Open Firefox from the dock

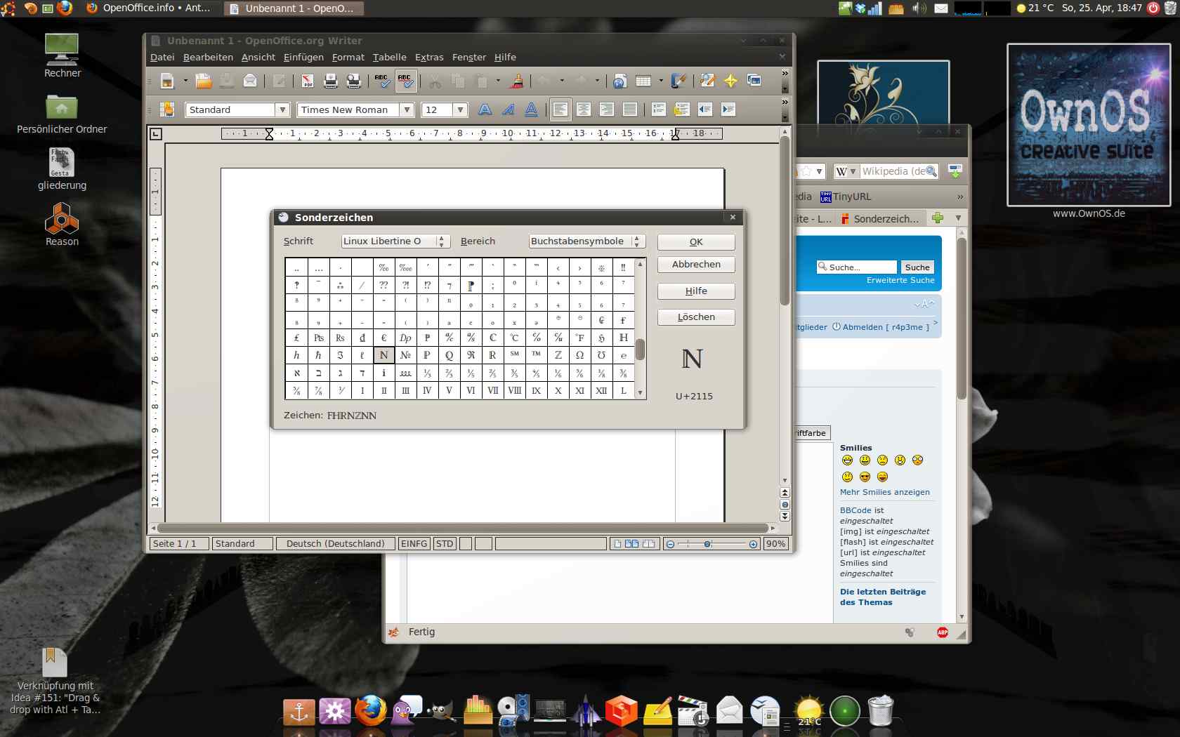pos(370,710)
